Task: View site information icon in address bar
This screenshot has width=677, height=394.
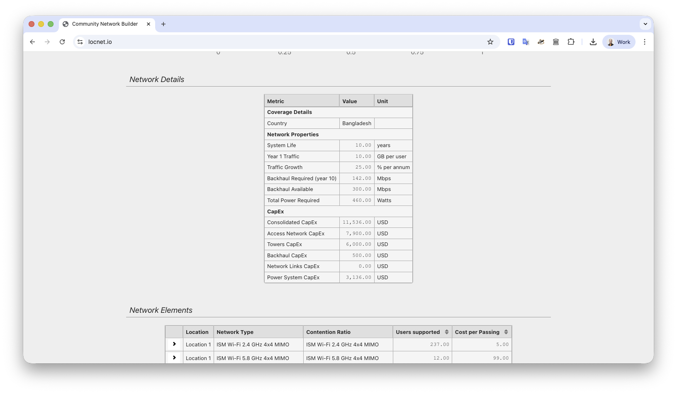Action: tap(80, 42)
